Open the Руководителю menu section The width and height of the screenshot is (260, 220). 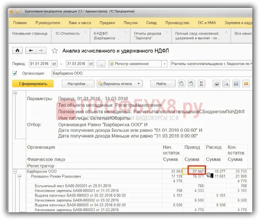[48, 23]
